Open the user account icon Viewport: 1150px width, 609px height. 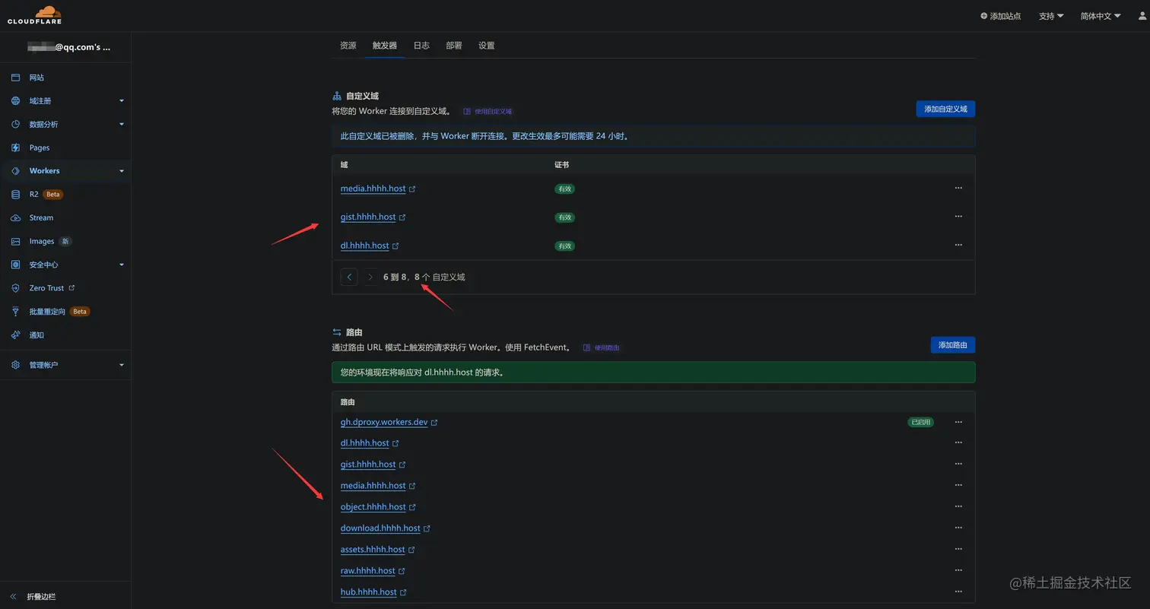(1142, 16)
